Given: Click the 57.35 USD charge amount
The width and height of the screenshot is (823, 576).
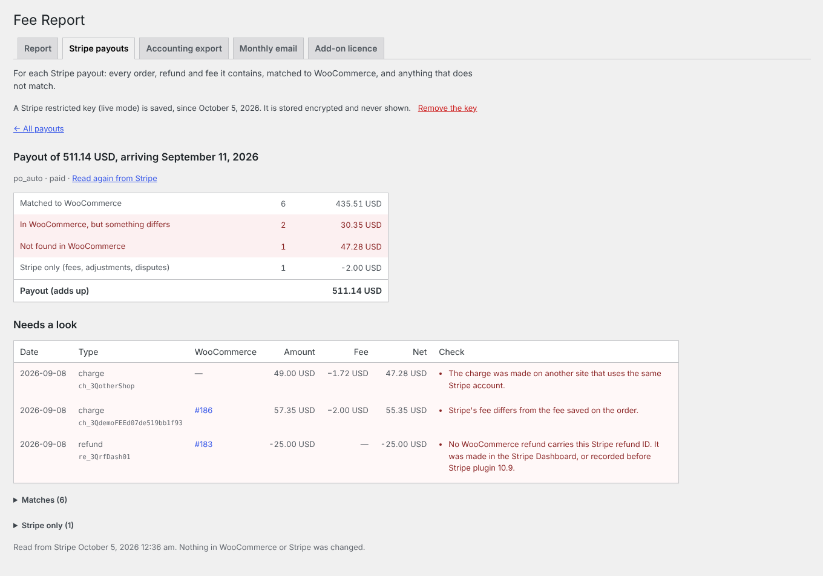Looking at the screenshot, I should point(294,411).
